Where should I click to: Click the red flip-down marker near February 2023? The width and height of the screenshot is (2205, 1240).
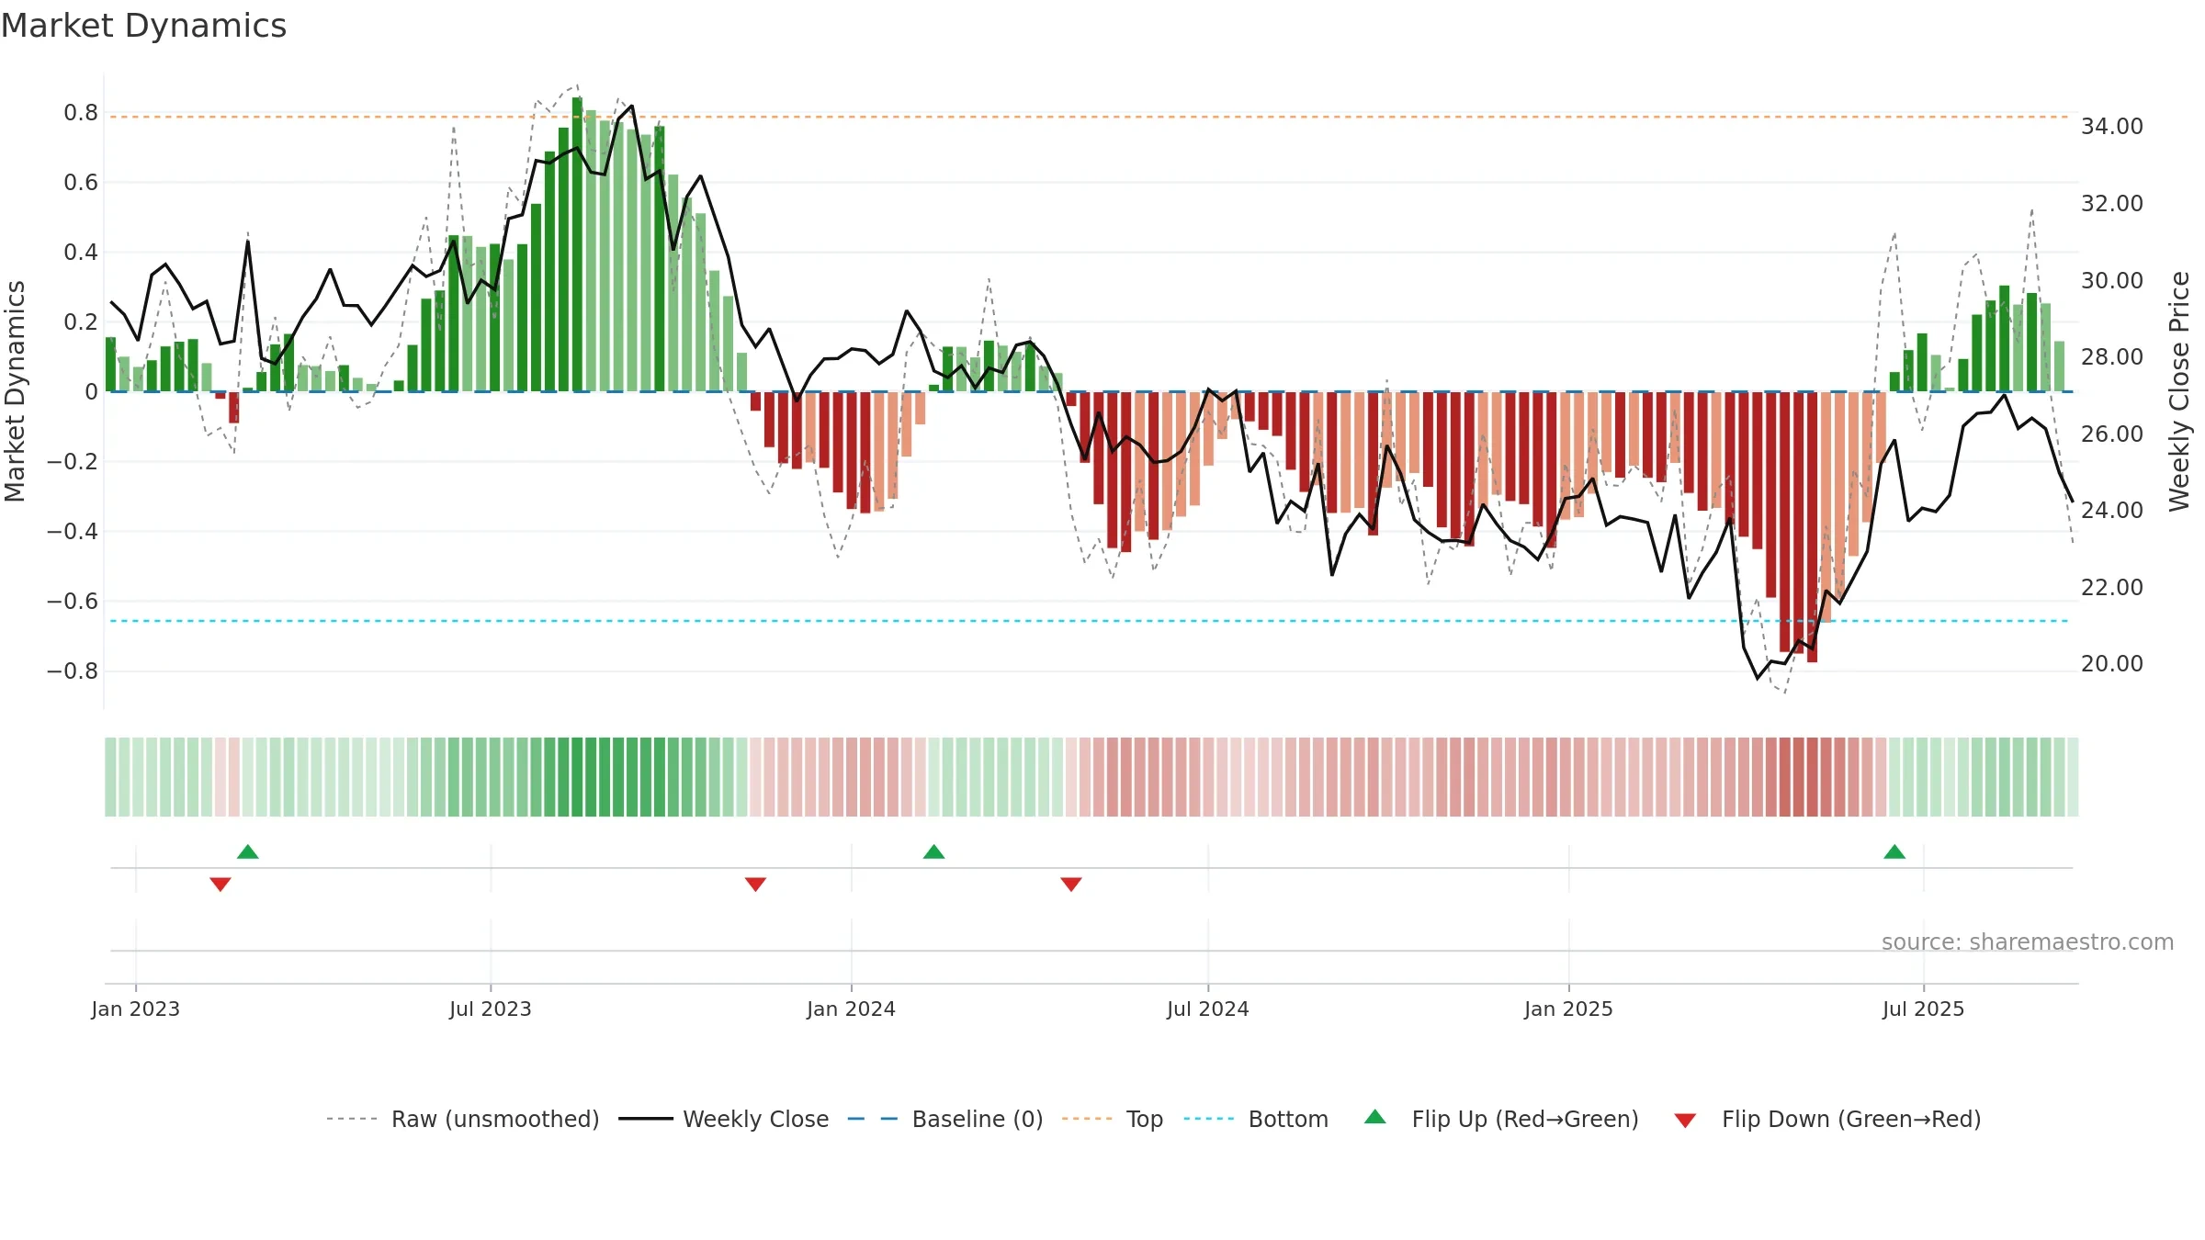point(220,884)
